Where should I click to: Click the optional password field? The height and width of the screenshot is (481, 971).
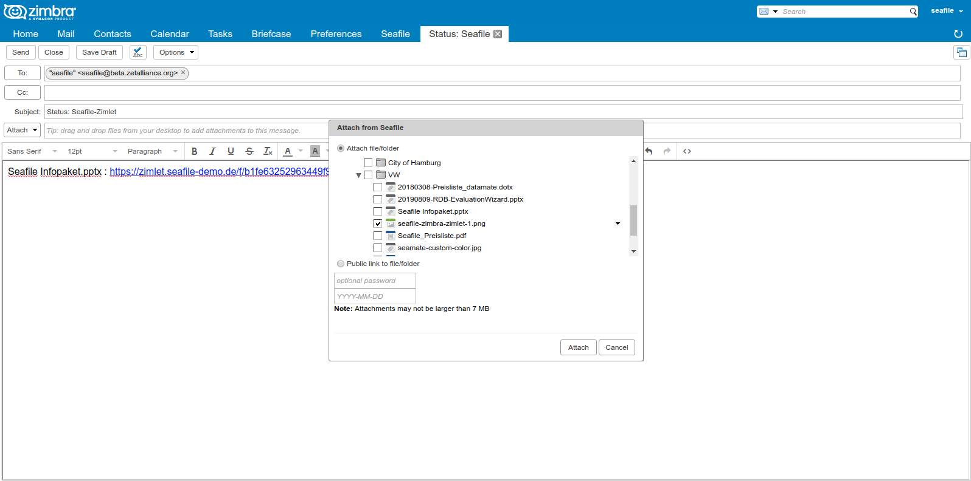point(375,281)
